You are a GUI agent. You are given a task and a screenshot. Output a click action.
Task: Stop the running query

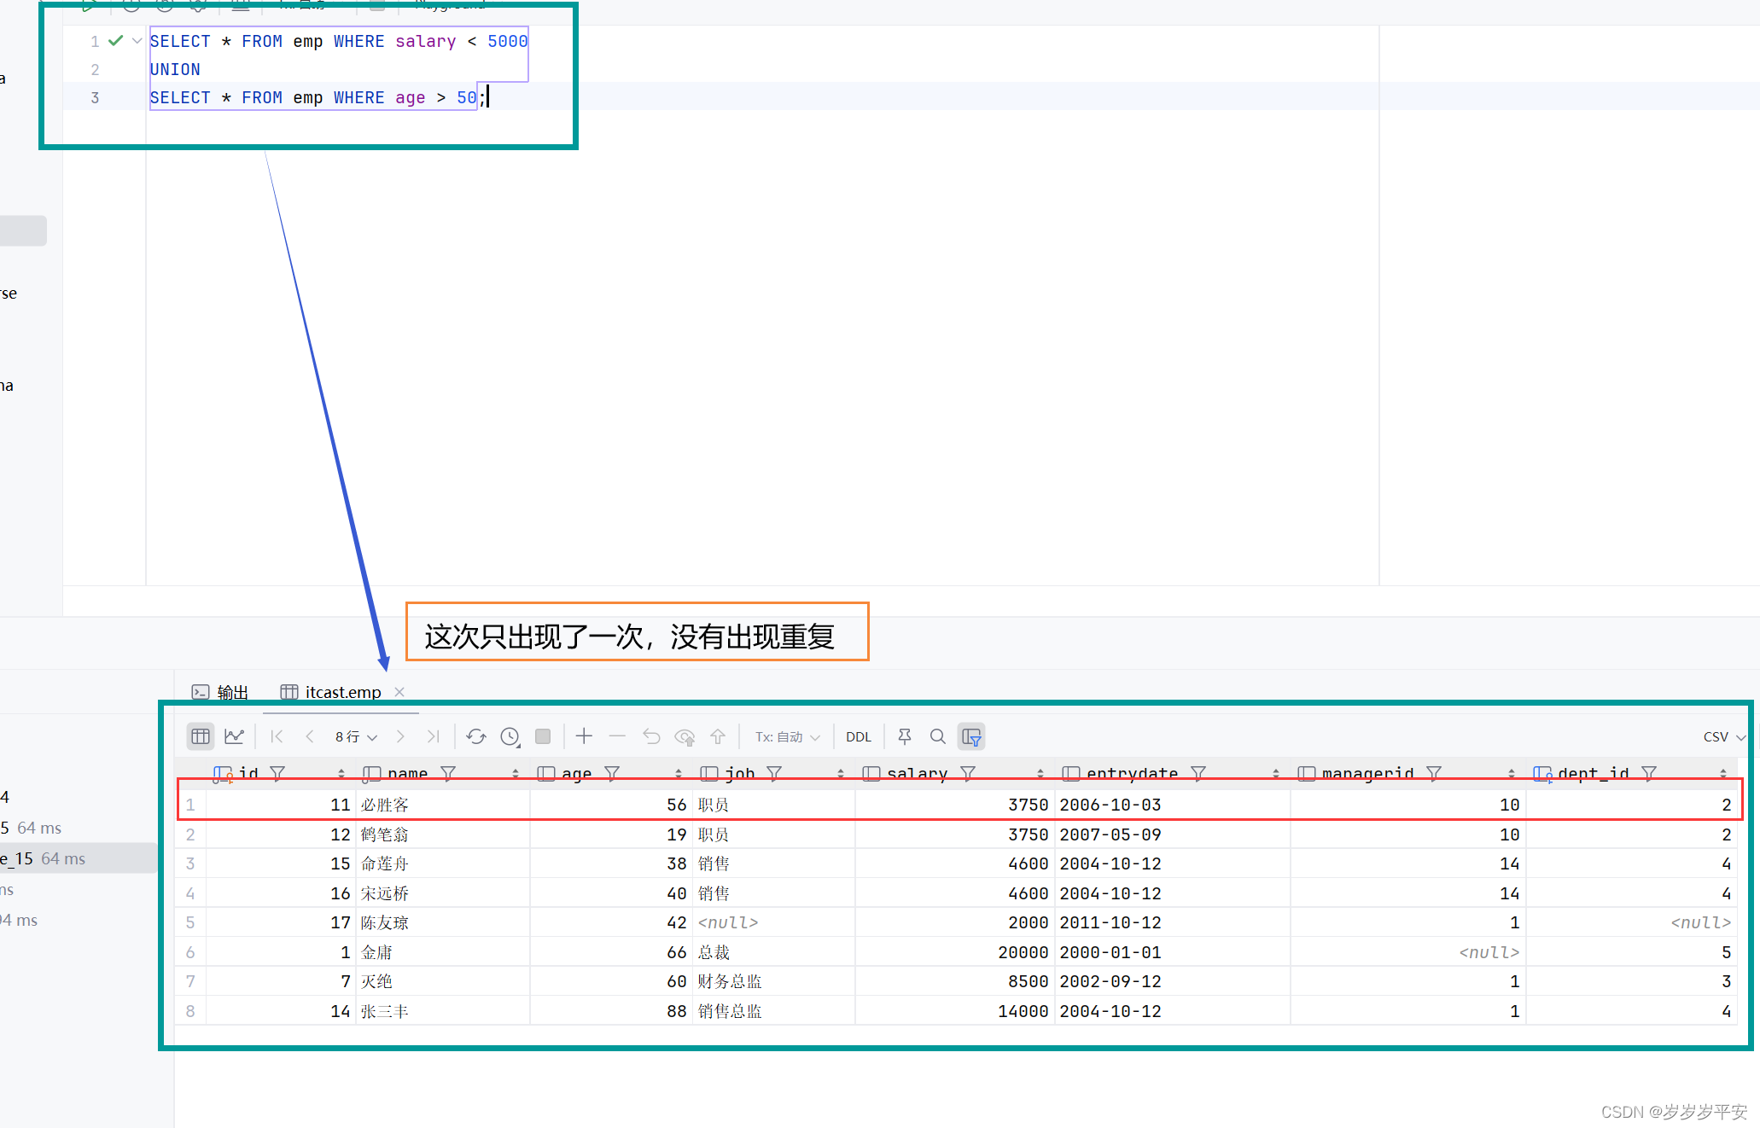pos(543,736)
